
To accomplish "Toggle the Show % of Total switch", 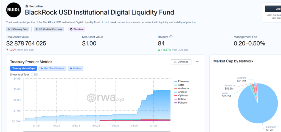I will (34, 74).
